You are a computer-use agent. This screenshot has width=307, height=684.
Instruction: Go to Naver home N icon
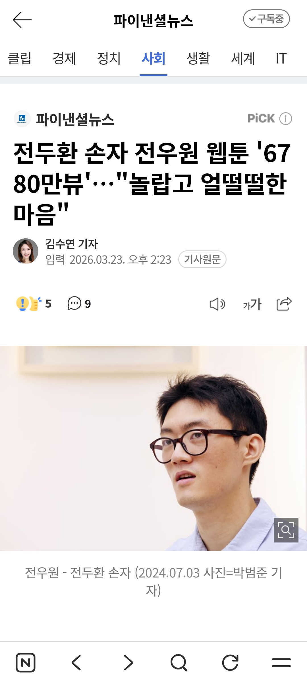(x=26, y=663)
